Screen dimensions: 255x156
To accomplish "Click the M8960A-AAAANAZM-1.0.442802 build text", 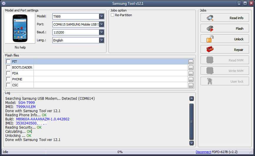I will point(43,119).
